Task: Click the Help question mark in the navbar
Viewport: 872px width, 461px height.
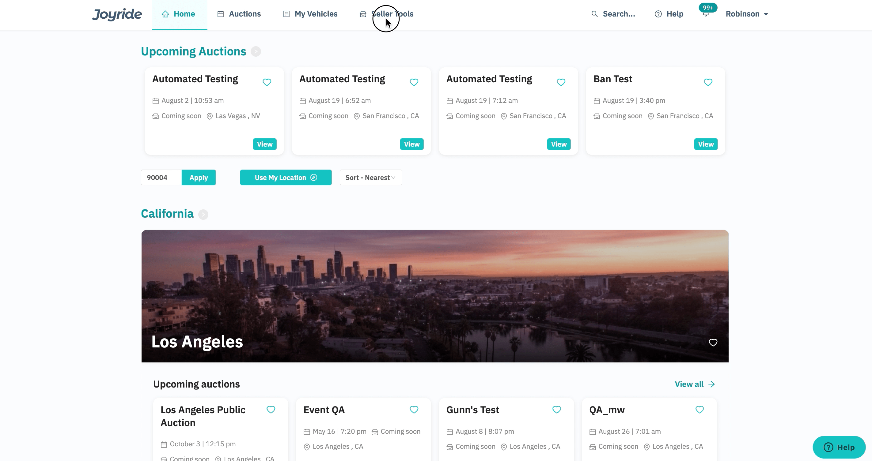Action: [x=658, y=14]
